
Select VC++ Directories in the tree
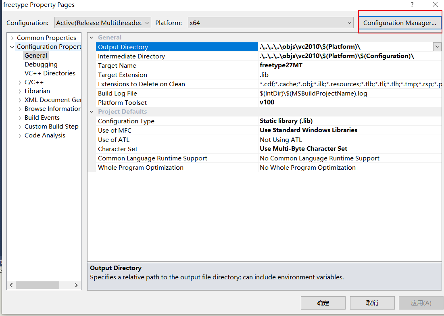point(50,73)
